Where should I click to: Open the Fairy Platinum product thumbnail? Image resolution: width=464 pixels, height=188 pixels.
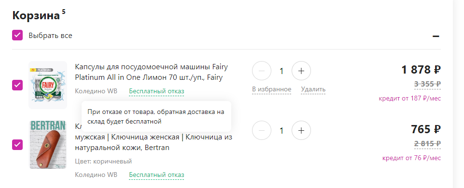coord(48,85)
